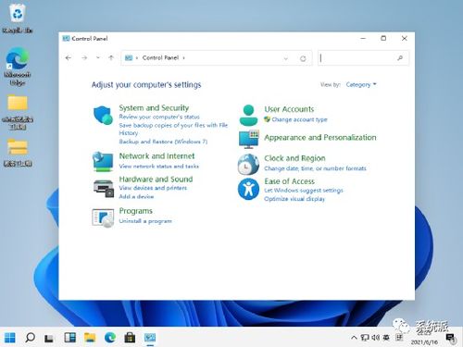Open Programs category icon

pos(103,217)
